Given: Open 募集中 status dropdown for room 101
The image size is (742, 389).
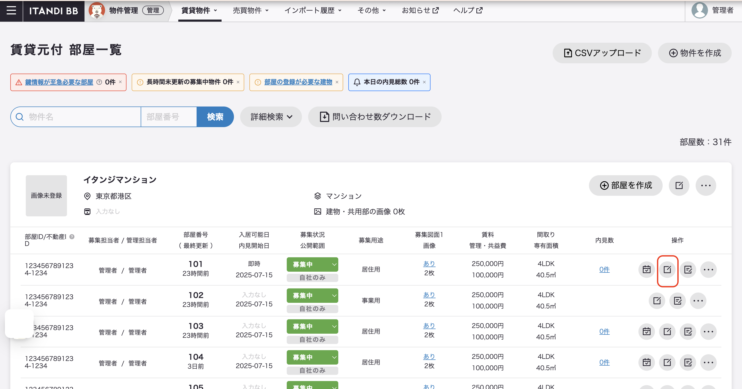Looking at the screenshot, I should coord(312,264).
